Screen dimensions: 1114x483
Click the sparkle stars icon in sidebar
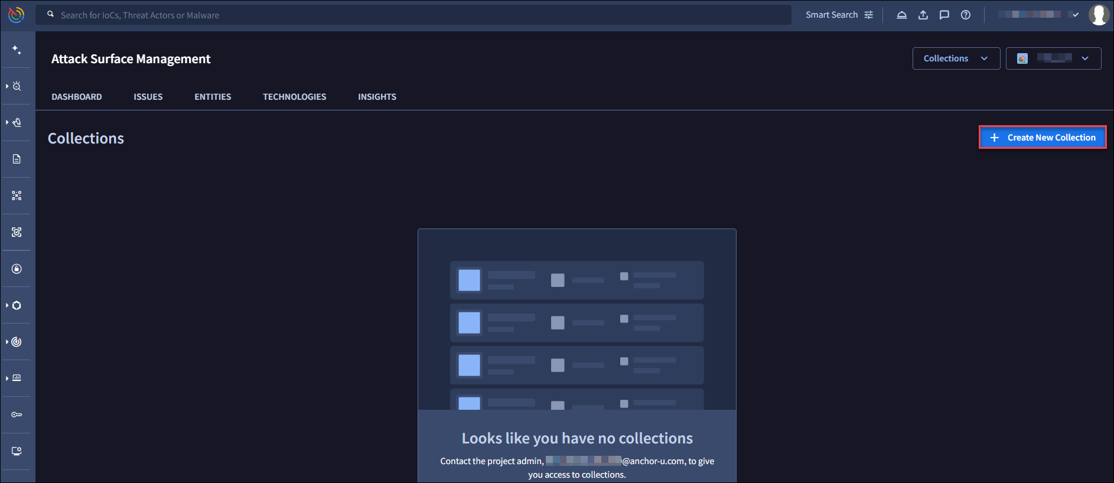17,50
